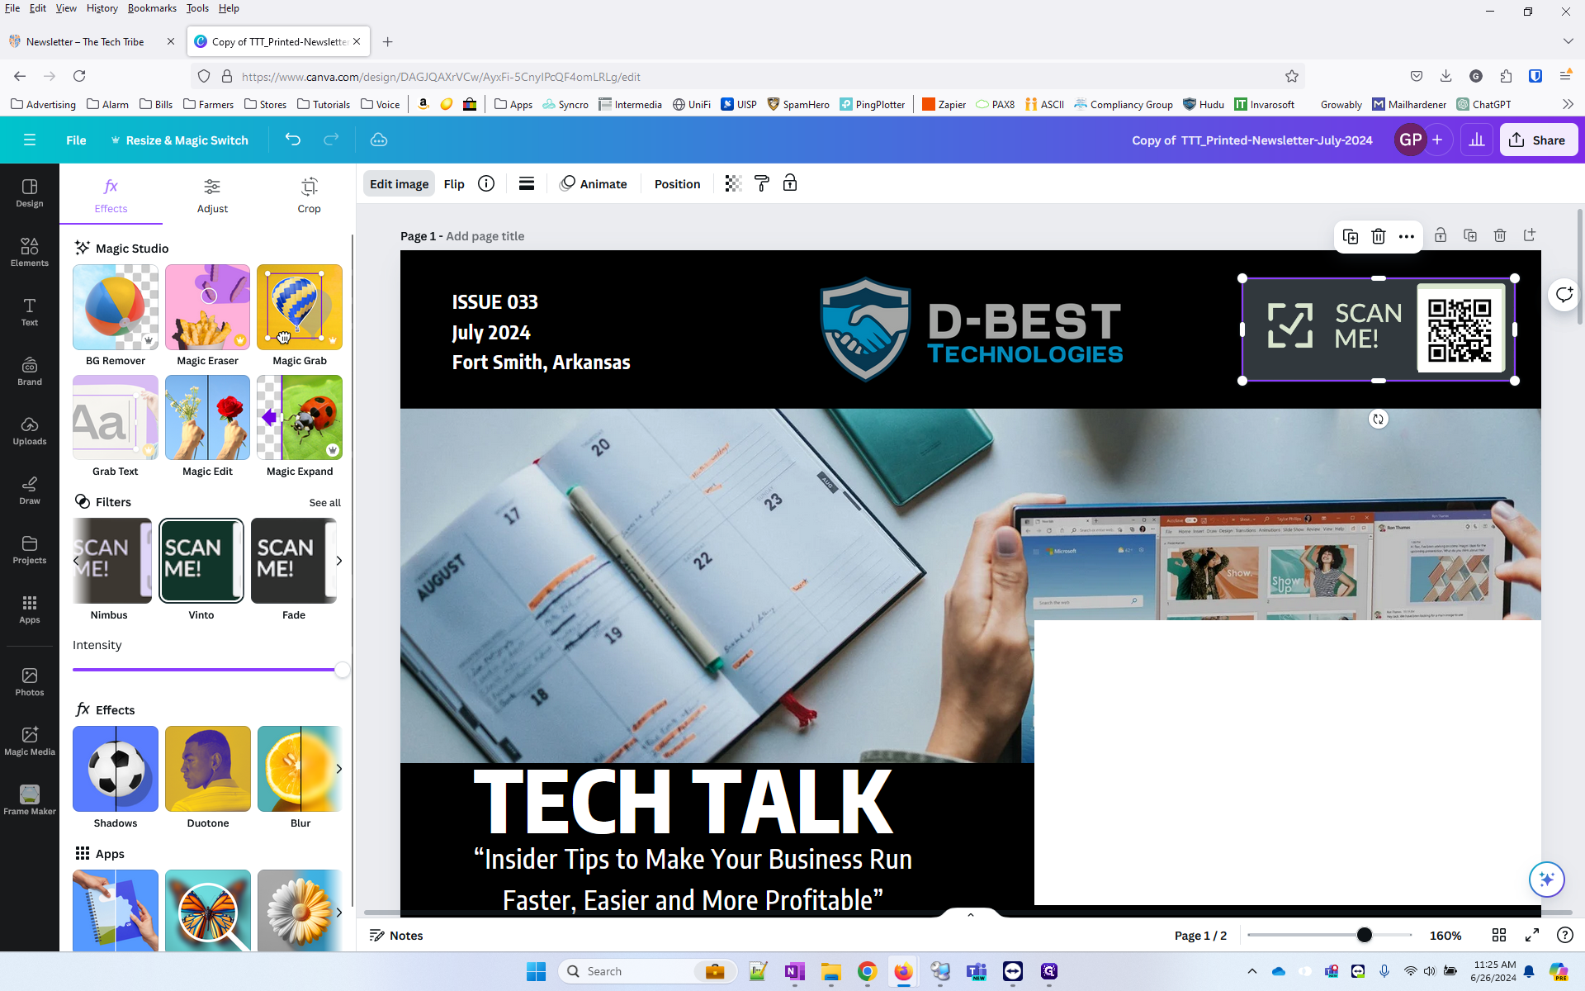1585x991 pixels.
Task: Click the Undo arrow
Action: click(x=293, y=140)
